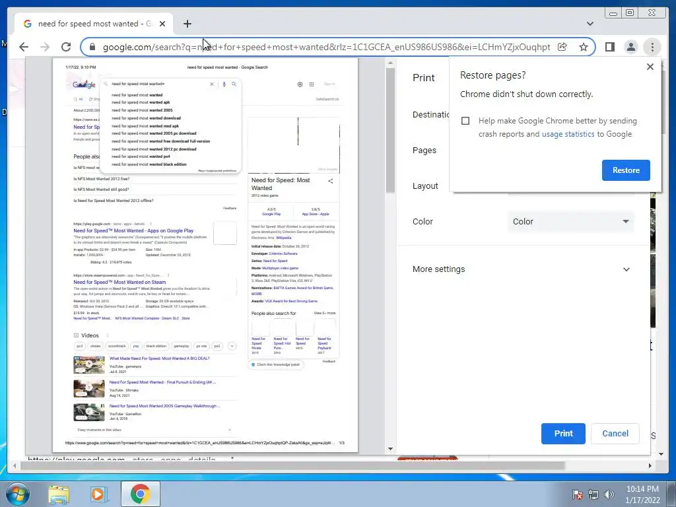Click 'Final Pursuit & Ending' video thumbnail
Image resolution: width=676 pixels, height=507 pixels.
(x=89, y=388)
